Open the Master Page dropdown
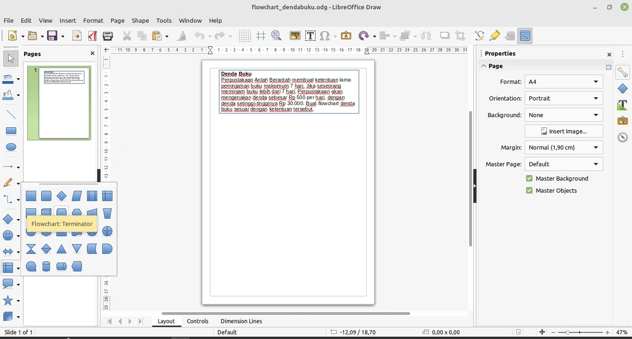 point(564,164)
